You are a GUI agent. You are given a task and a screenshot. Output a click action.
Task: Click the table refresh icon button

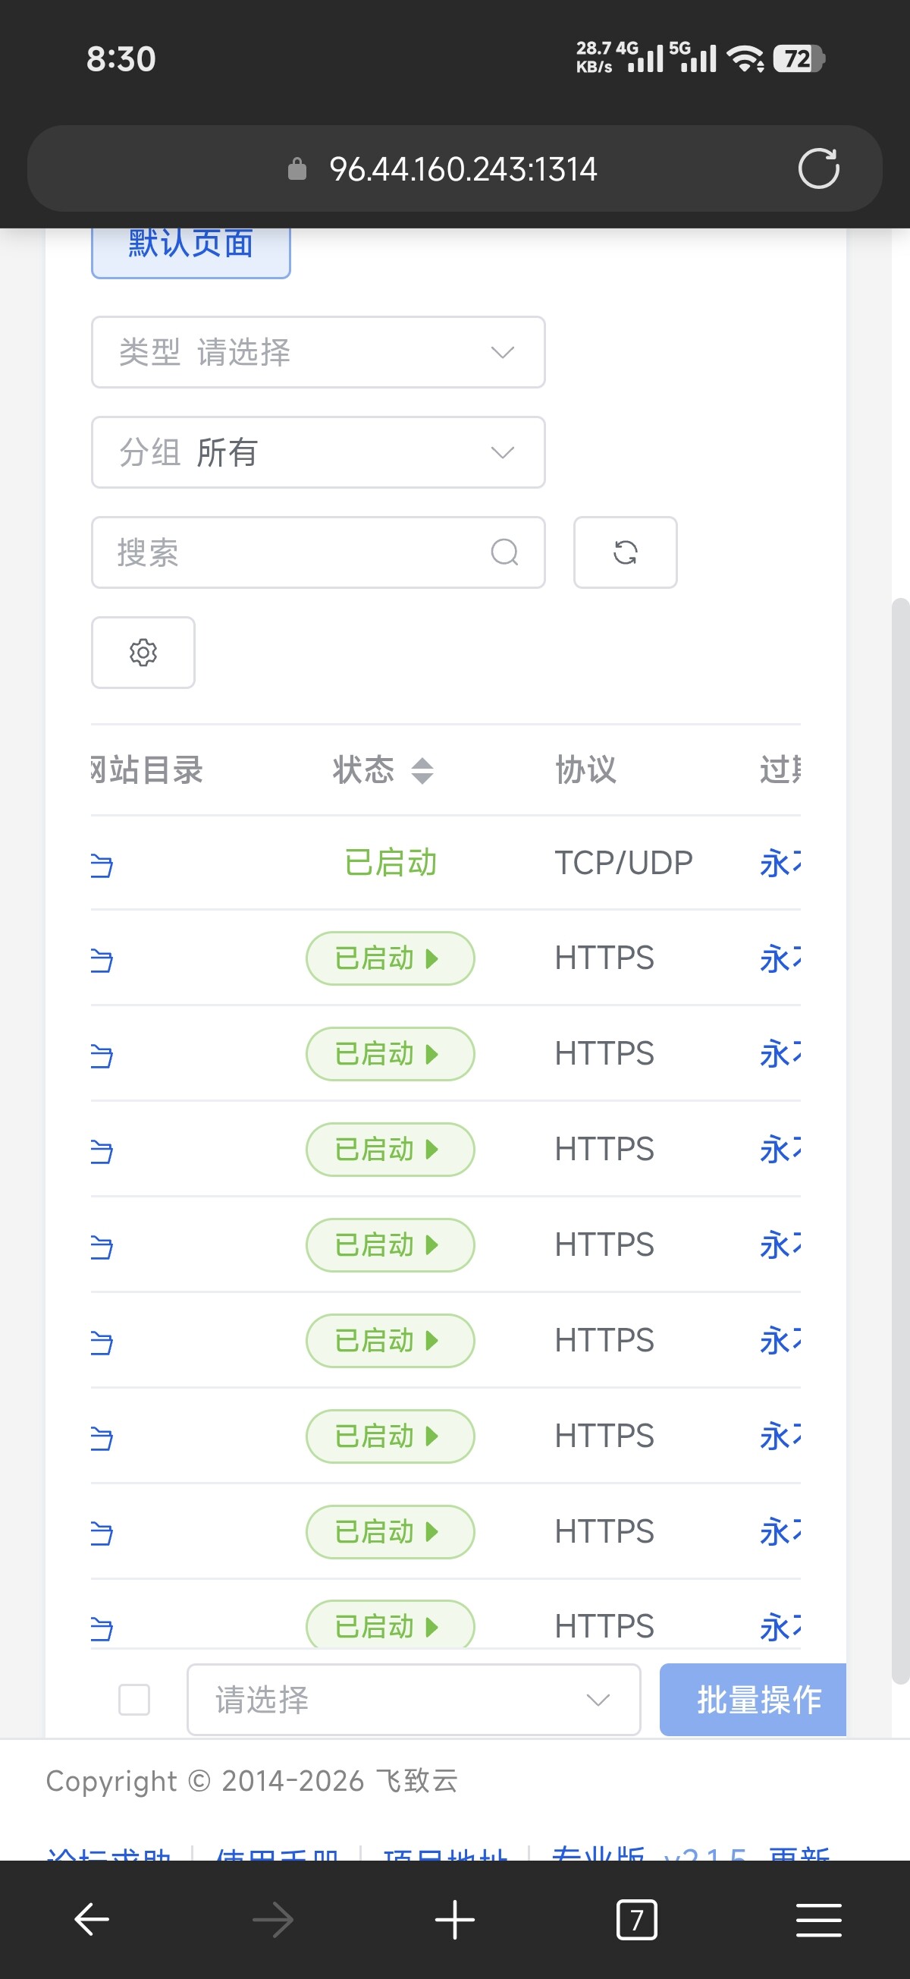coord(625,552)
